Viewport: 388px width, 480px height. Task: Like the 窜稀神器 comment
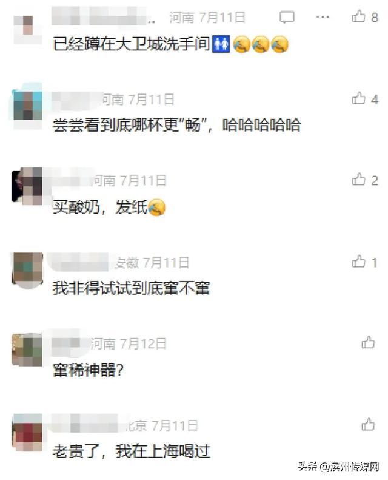tap(368, 342)
